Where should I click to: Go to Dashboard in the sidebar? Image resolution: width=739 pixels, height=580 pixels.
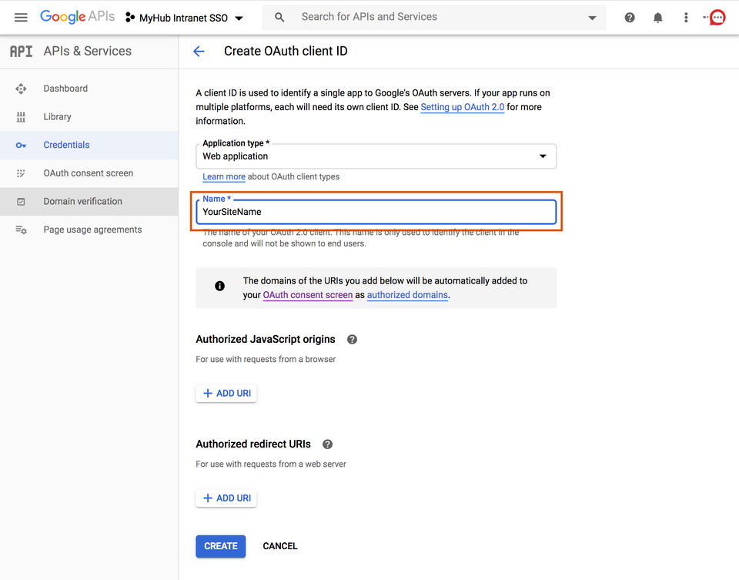coord(65,89)
